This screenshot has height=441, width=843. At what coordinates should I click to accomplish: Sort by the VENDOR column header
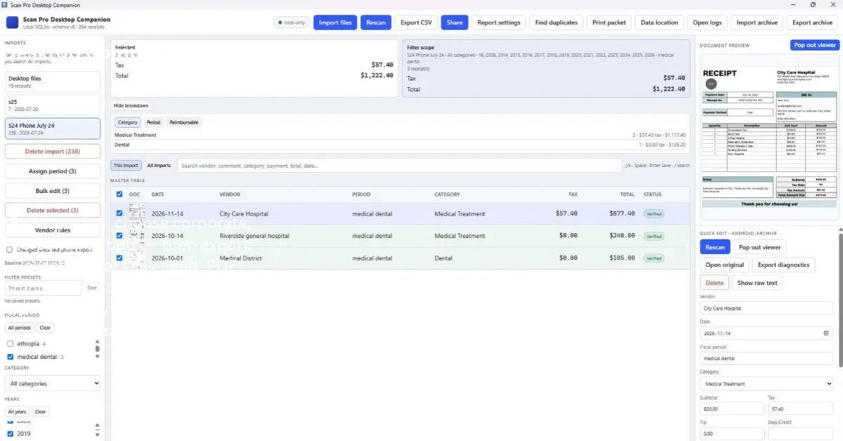[230, 195]
